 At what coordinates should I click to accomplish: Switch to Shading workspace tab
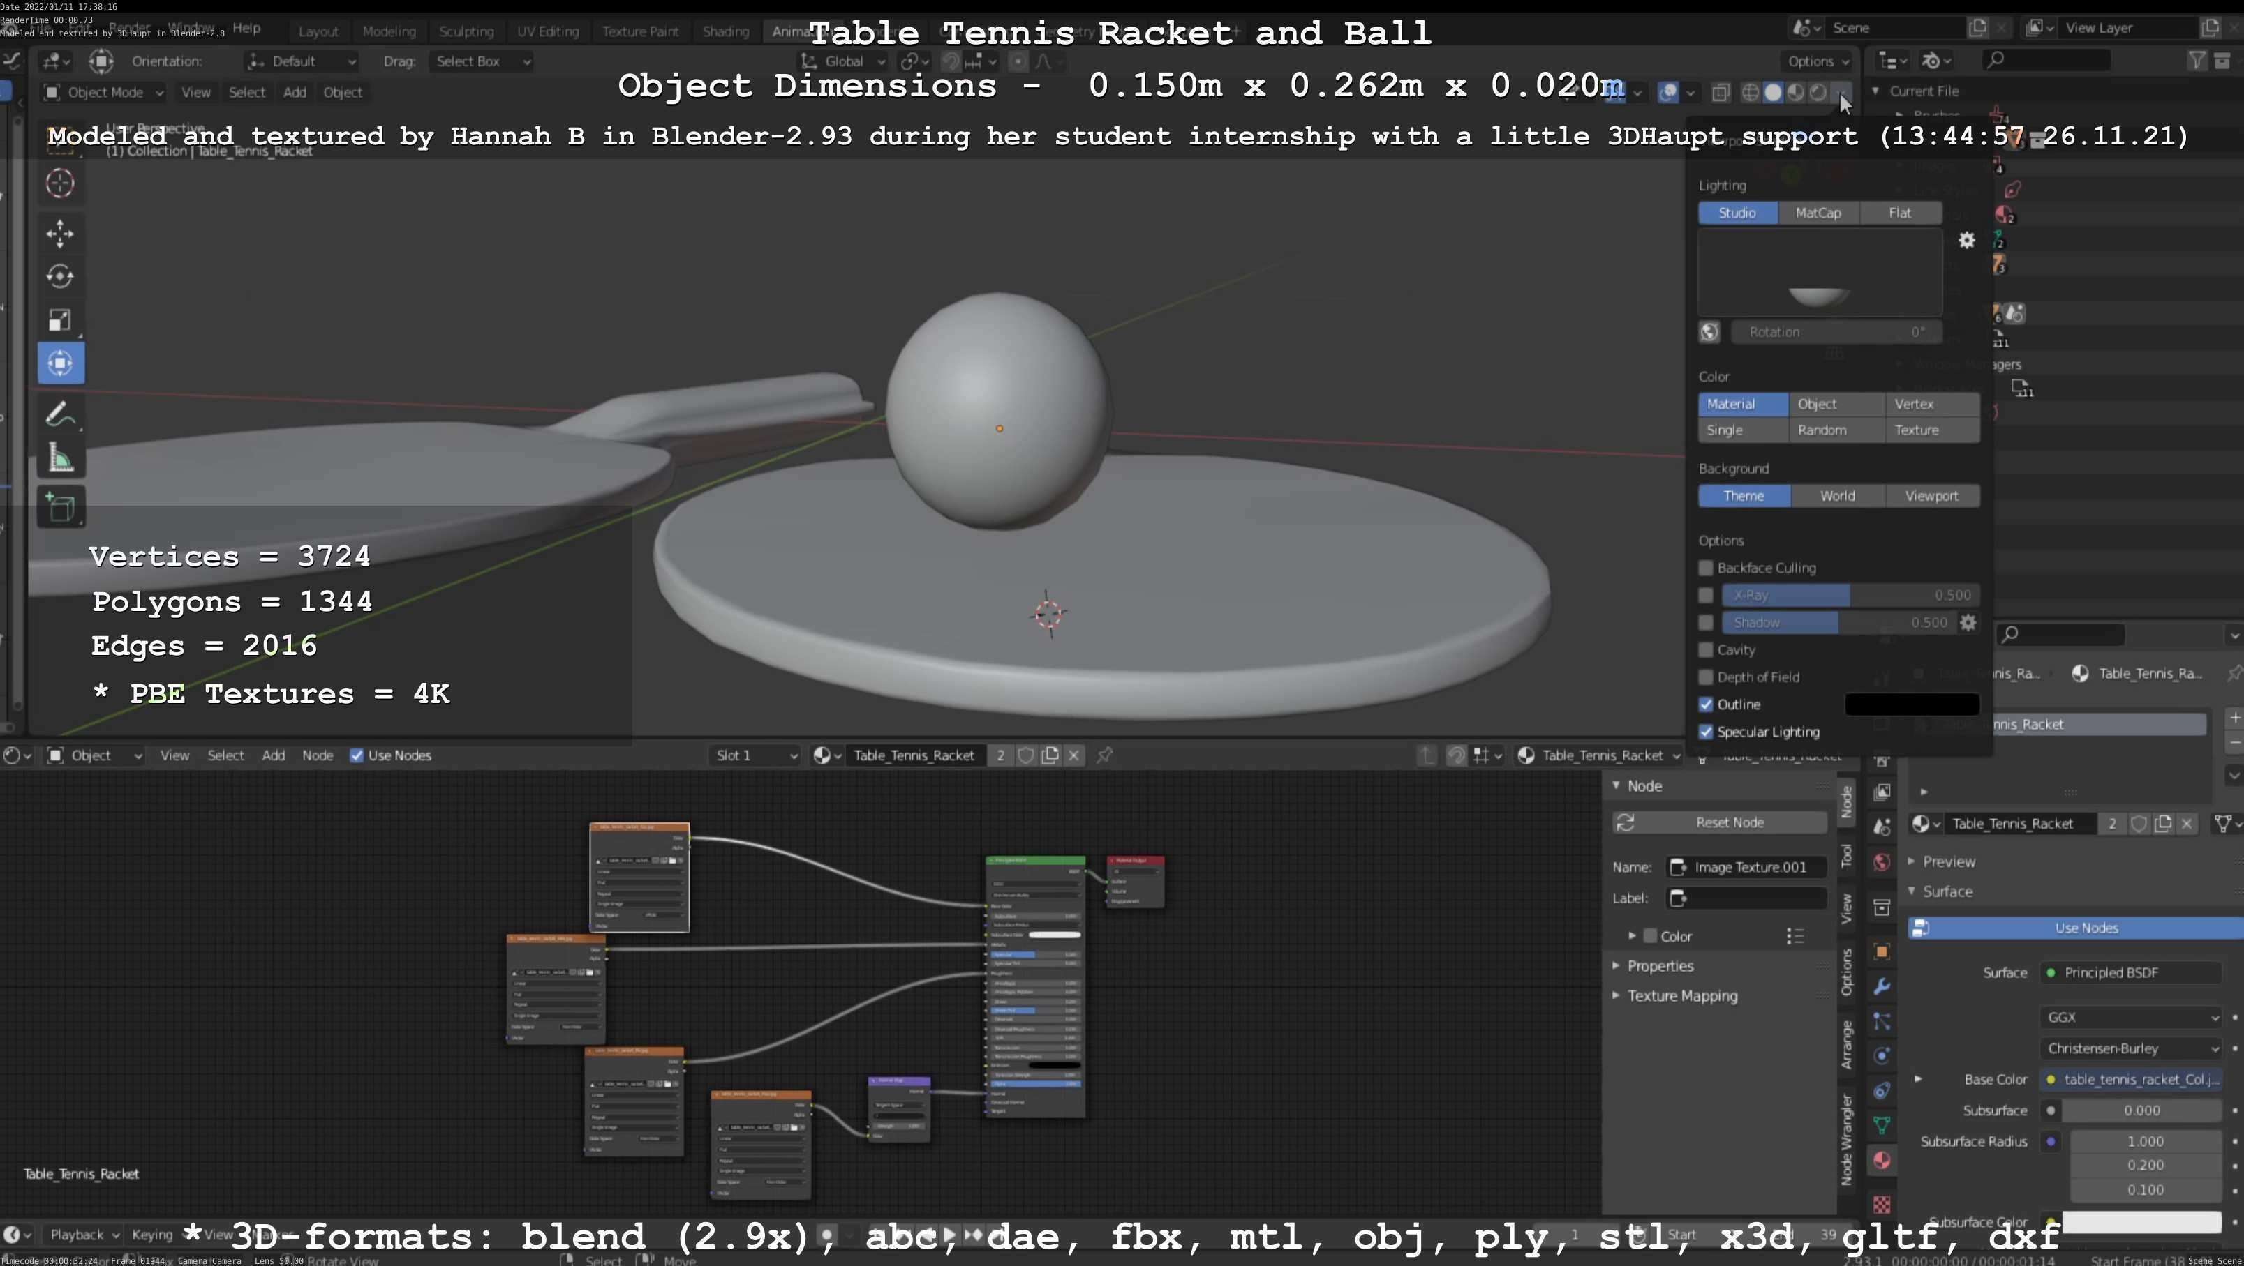pyautogui.click(x=726, y=31)
